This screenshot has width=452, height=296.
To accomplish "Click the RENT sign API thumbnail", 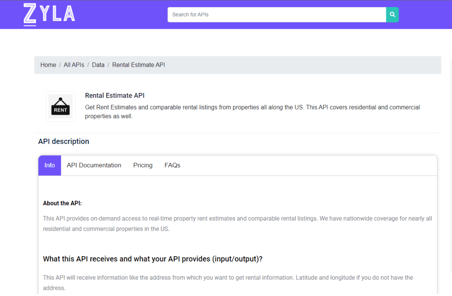I will coord(60,106).
